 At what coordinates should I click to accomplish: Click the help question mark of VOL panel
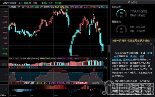point(103,59)
